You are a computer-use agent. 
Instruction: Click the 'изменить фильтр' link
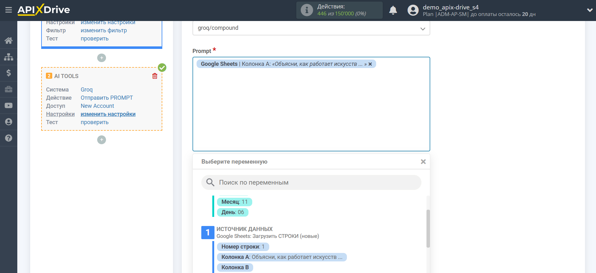click(x=104, y=30)
